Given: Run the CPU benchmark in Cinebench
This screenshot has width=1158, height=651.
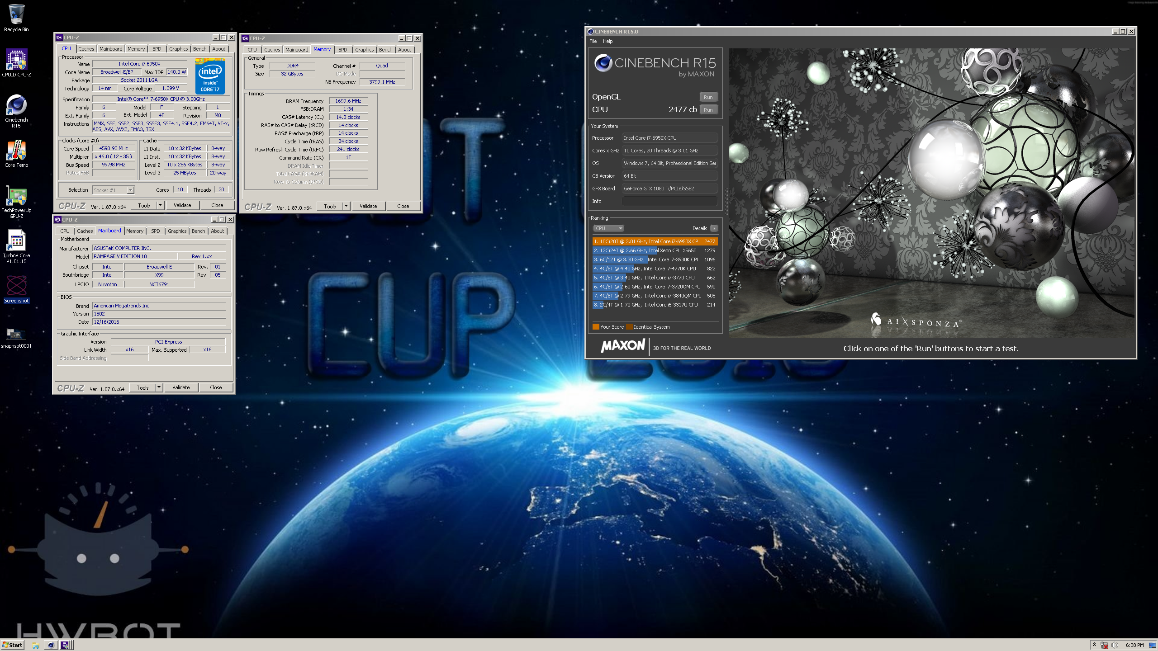Looking at the screenshot, I should pyautogui.click(x=708, y=110).
